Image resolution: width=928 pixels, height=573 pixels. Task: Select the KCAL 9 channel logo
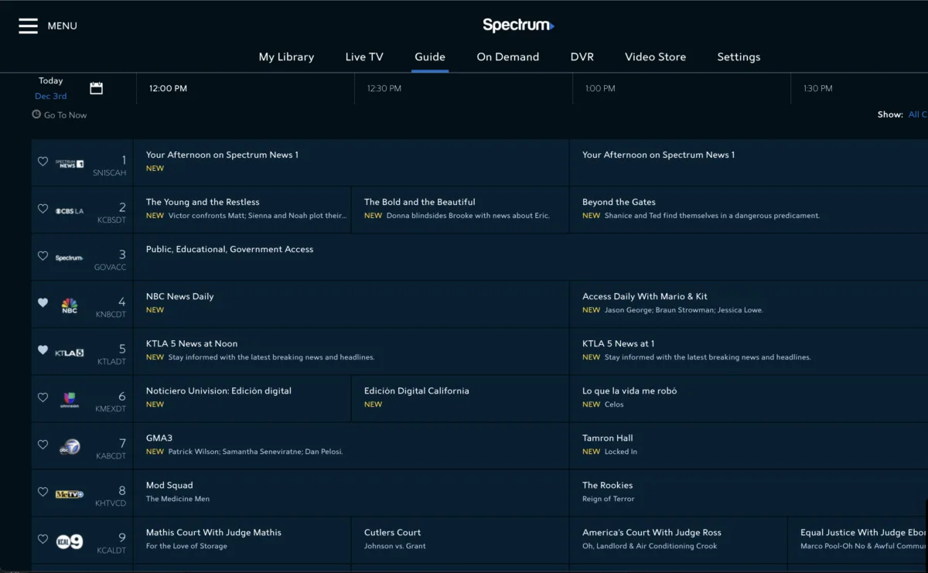click(x=70, y=541)
